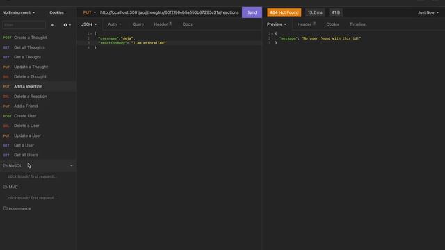Select the Create User request
Image resolution: width=445 pixels, height=250 pixels.
point(38,116)
